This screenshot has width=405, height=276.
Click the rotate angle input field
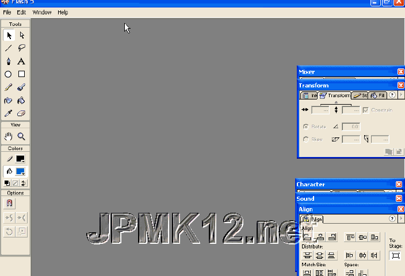click(351, 126)
